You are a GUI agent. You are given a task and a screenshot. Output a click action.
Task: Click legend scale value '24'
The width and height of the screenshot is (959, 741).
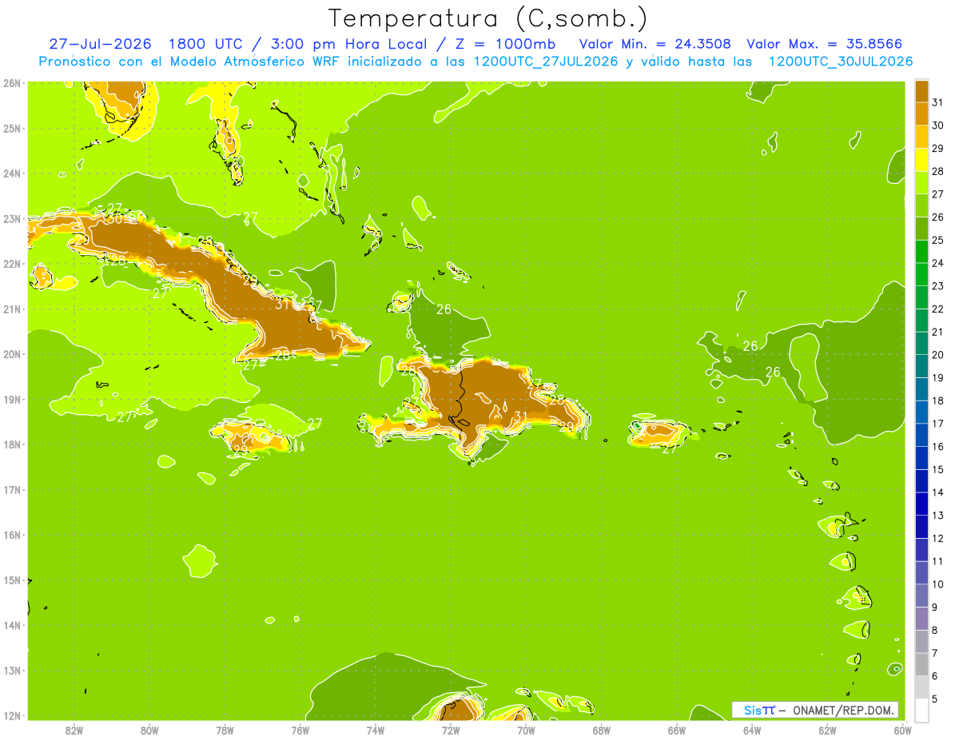(937, 263)
